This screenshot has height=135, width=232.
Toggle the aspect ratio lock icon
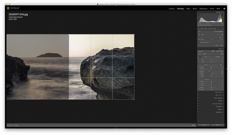222,34
